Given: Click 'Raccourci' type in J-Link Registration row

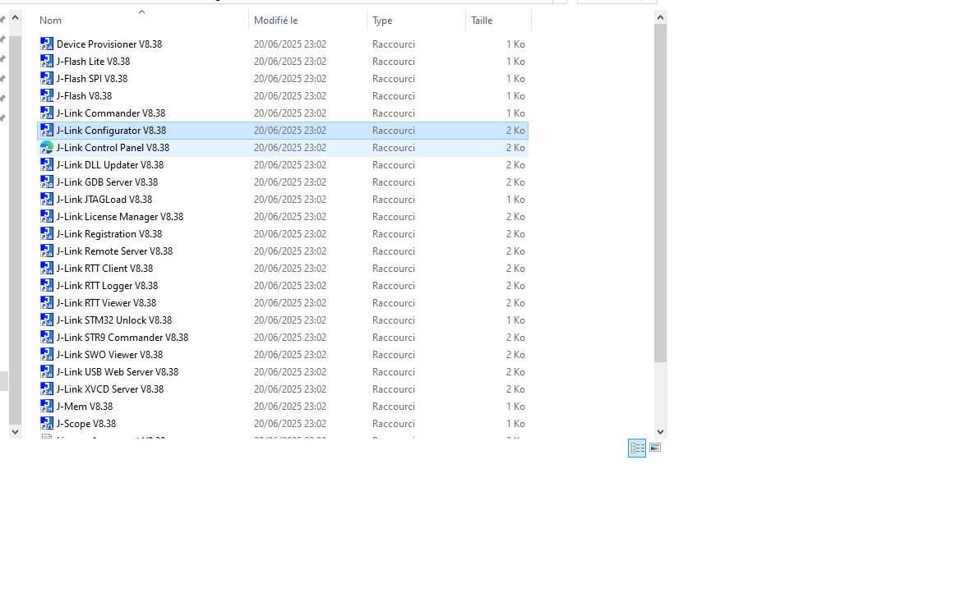Looking at the screenshot, I should point(394,234).
